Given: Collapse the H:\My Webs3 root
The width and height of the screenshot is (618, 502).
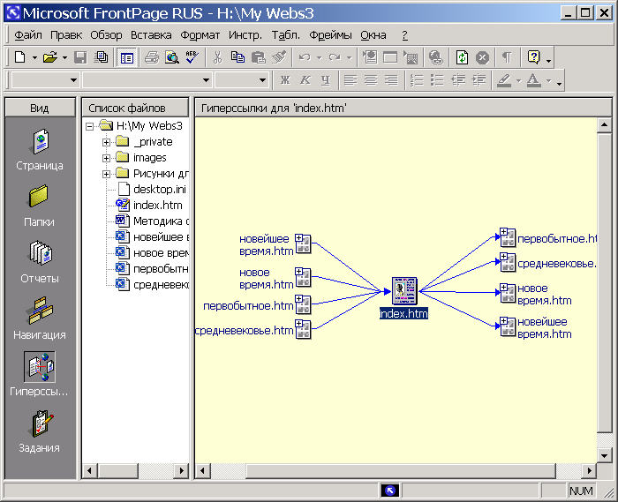Looking at the screenshot, I should coord(90,126).
